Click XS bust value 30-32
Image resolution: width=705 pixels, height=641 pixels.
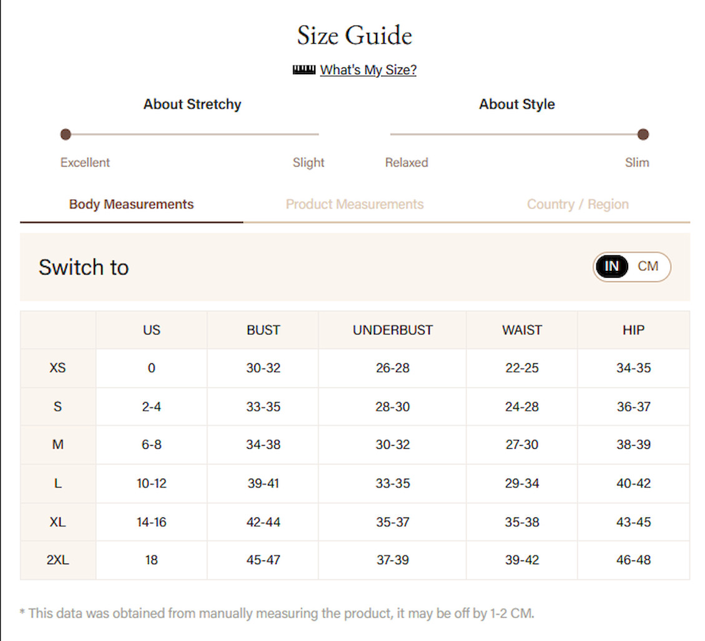[x=263, y=368]
